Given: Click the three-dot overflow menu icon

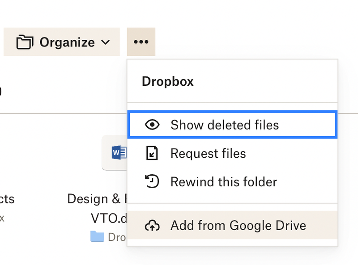Looking at the screenshot, I should click(141, 42).
